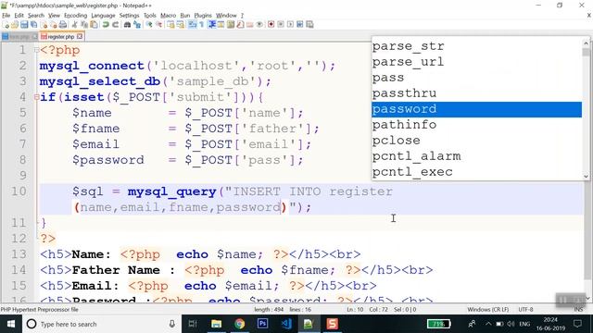Save the current file with the Save icon
This screenshot has width=593, height=333.
point(24,25)
